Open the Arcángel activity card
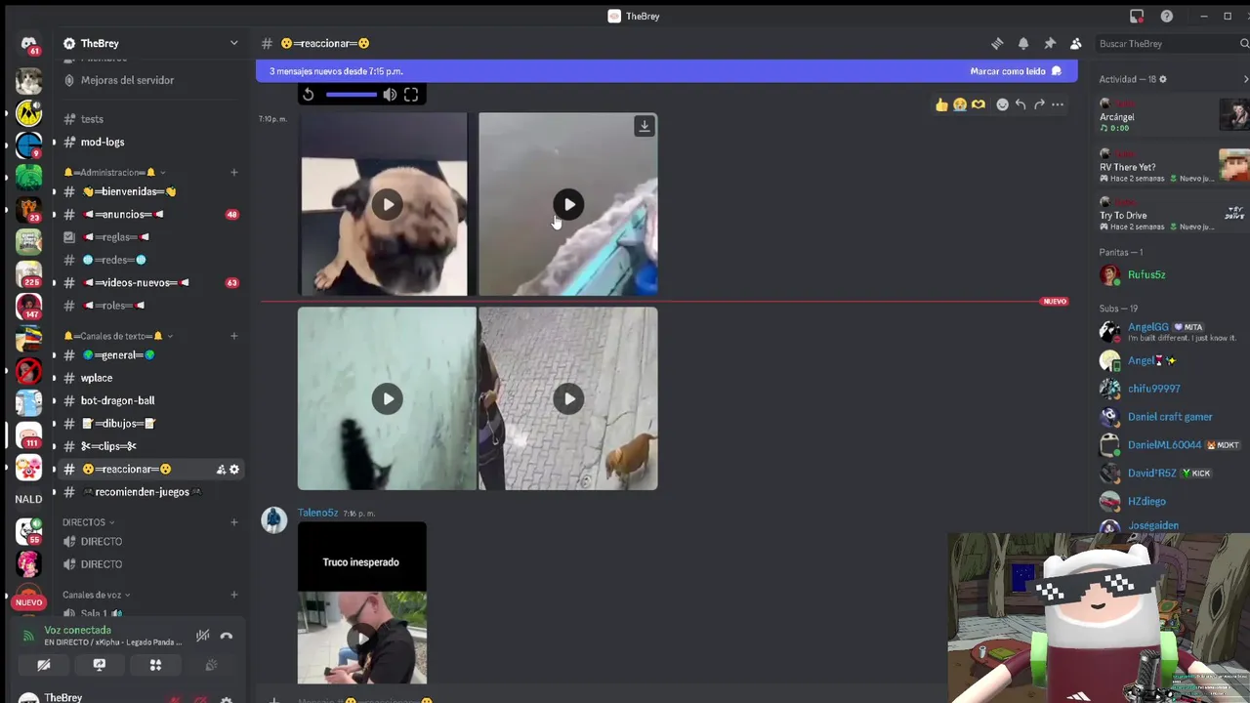The image size is (1250, 703). coord(1173,115)
